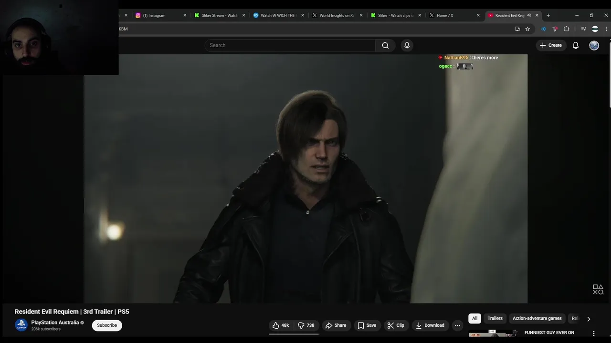Dislike the video with the thumbs-down button
This screenshot has width=611, height=343.
click(306, 325)
